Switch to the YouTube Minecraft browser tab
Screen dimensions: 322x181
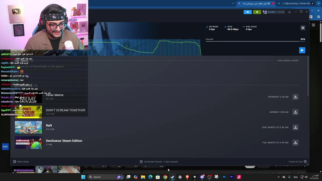tap(257, 4)
